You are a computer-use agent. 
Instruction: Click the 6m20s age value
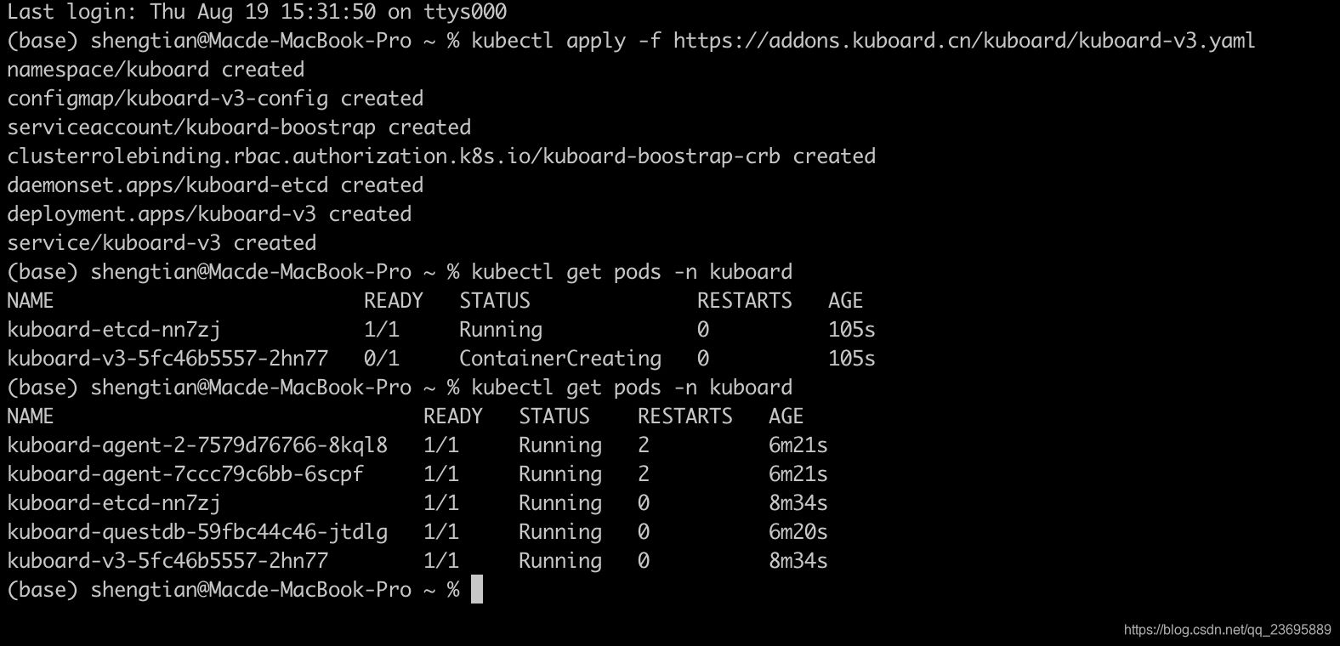[798, 532]
